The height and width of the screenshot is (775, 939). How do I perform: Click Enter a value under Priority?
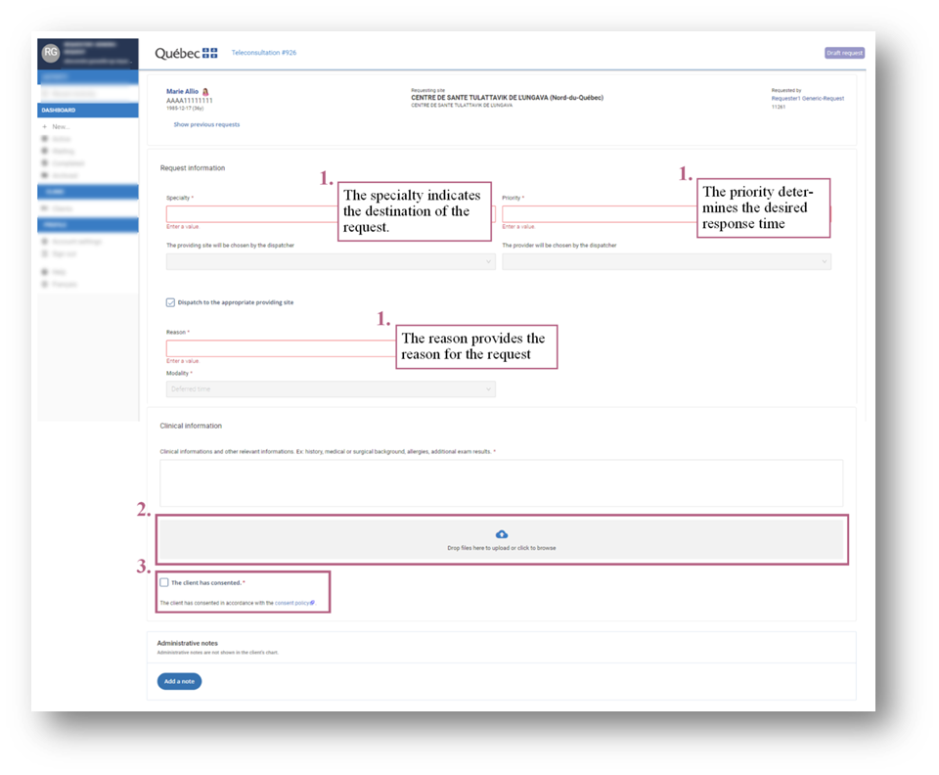[x=518, y=227]
